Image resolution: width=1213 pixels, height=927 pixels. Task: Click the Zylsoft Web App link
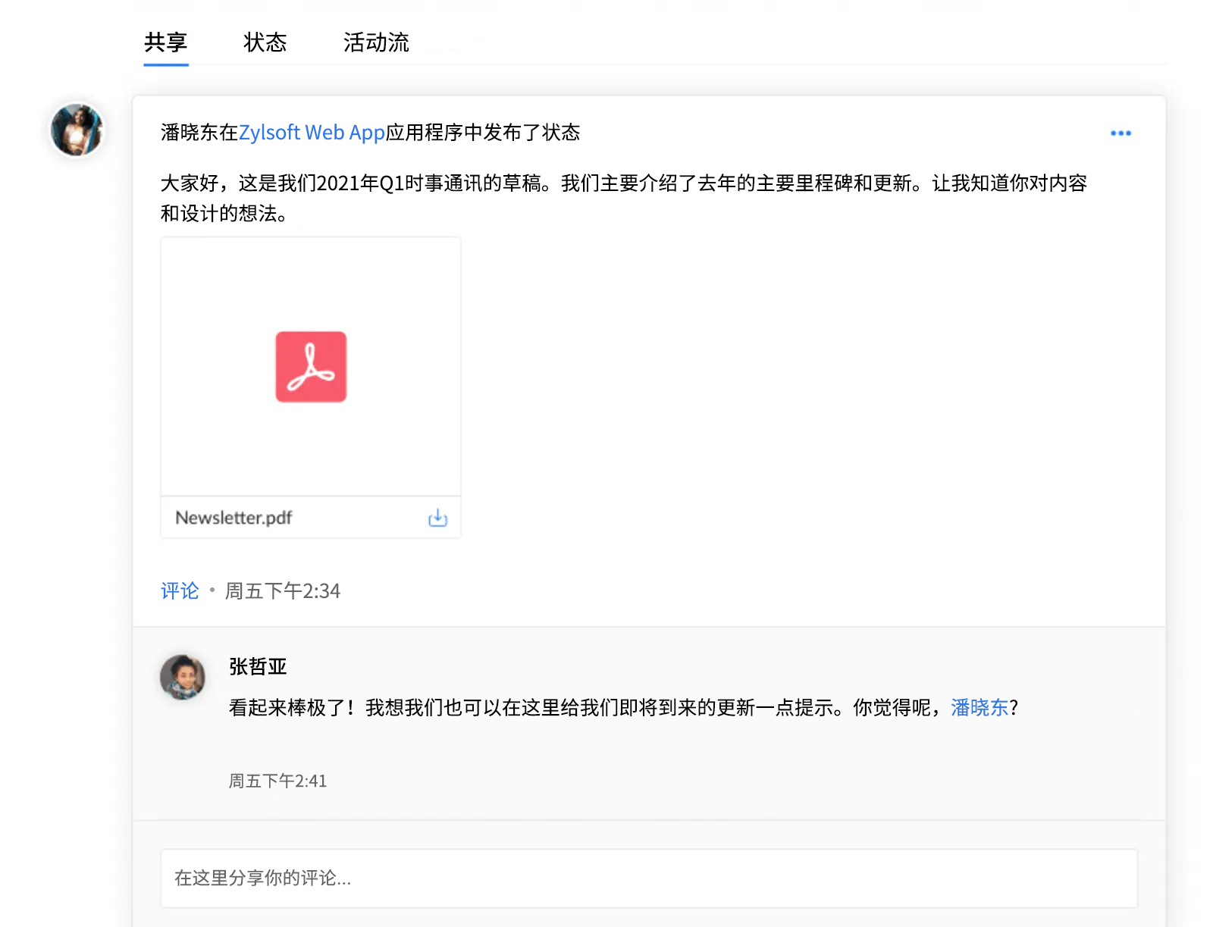pos(312,133)
